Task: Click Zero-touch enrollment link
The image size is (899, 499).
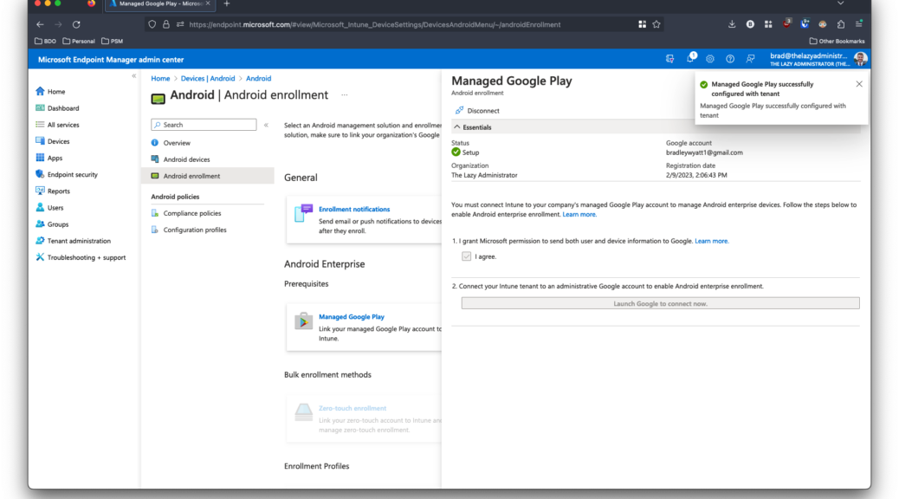Action: point(352,408)
